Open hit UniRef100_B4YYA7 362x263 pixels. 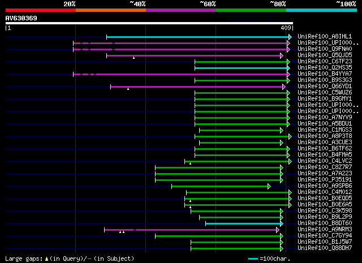pyautogui.click(x=325, y=74)
